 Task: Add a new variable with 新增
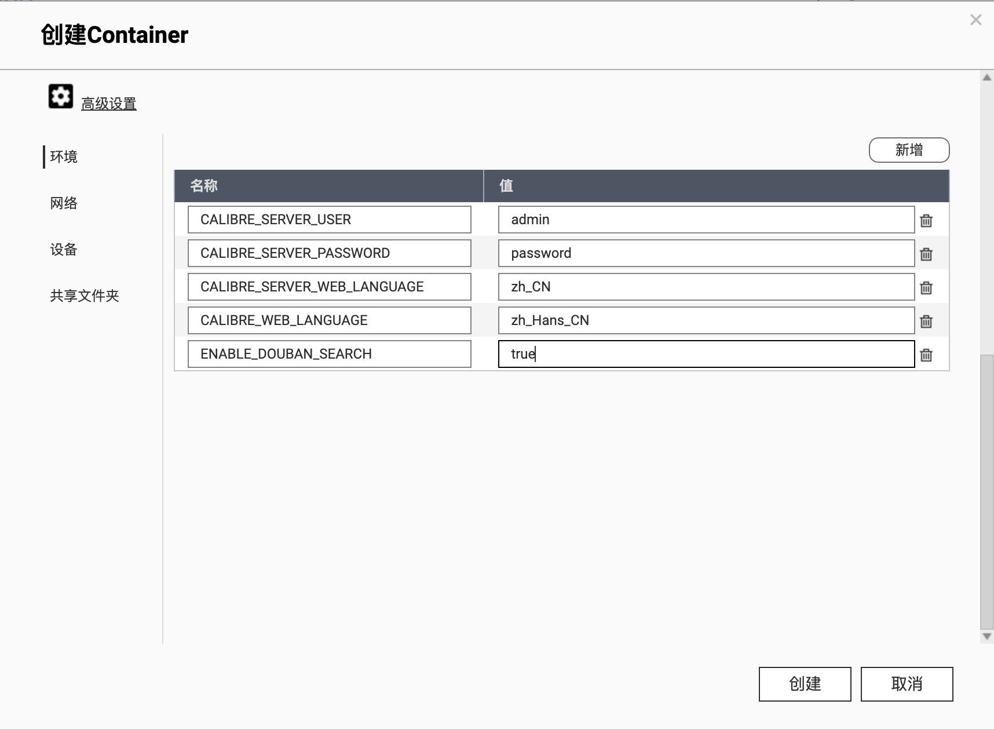tap(909, 150)
